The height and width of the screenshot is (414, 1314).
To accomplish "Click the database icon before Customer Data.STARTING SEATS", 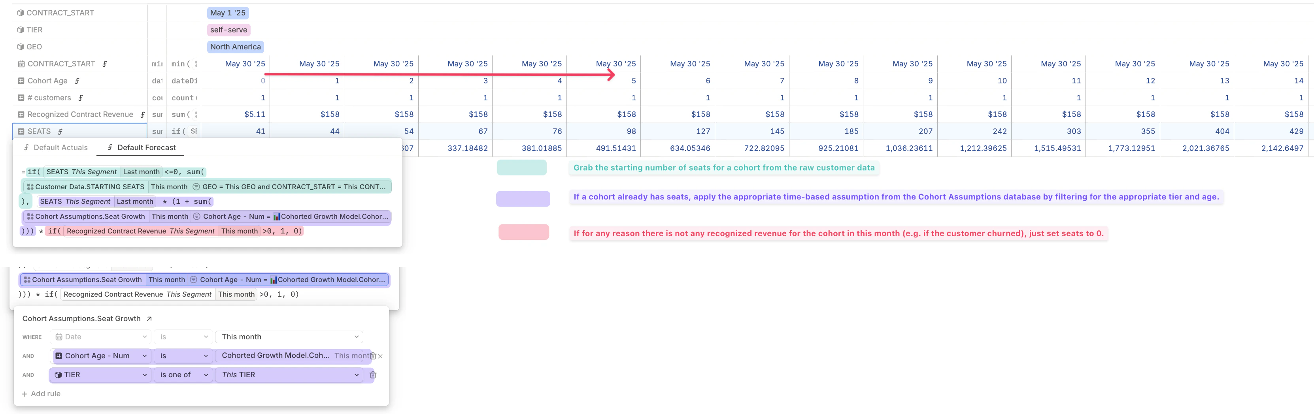I will coord(30,187).
